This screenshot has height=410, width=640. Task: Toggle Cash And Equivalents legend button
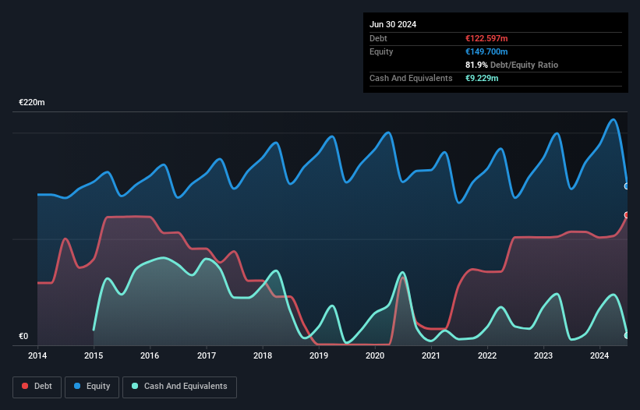(x=179, y=387)
